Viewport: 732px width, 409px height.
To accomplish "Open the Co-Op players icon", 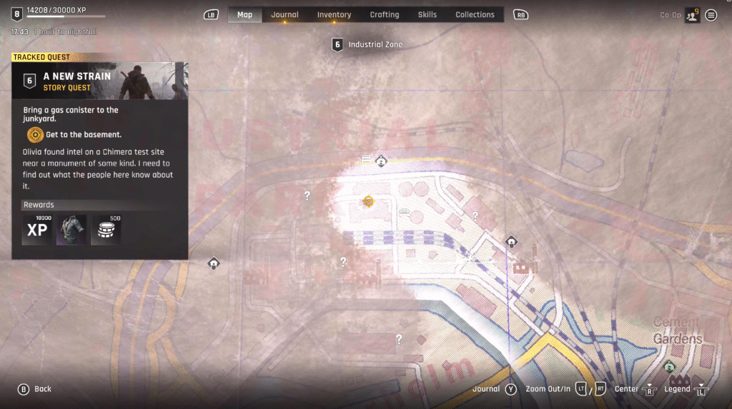I will [x=691, y=15].
